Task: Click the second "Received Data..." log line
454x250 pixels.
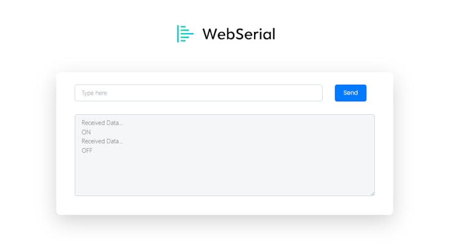Action: pyautogui.click(x=102, y=141)
